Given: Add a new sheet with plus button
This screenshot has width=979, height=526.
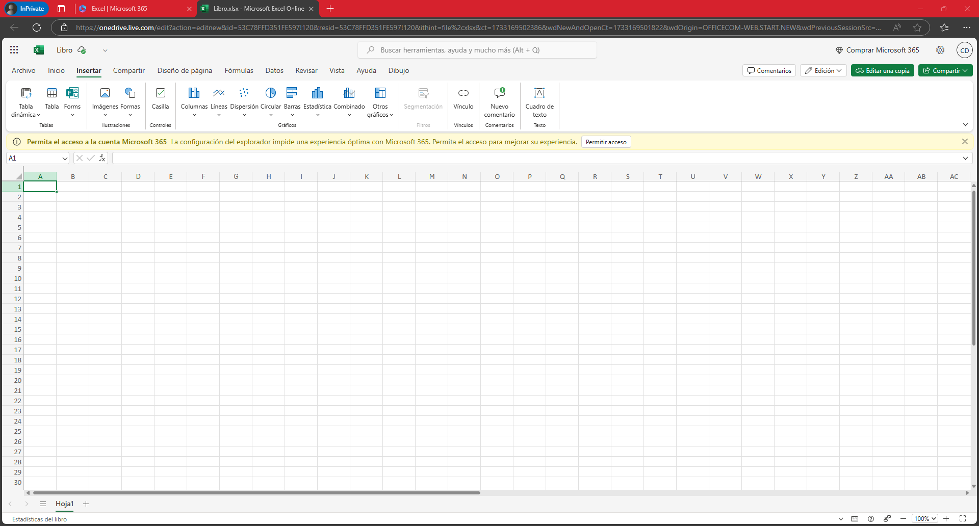Looking at the screenshot, I should (86, 504).
